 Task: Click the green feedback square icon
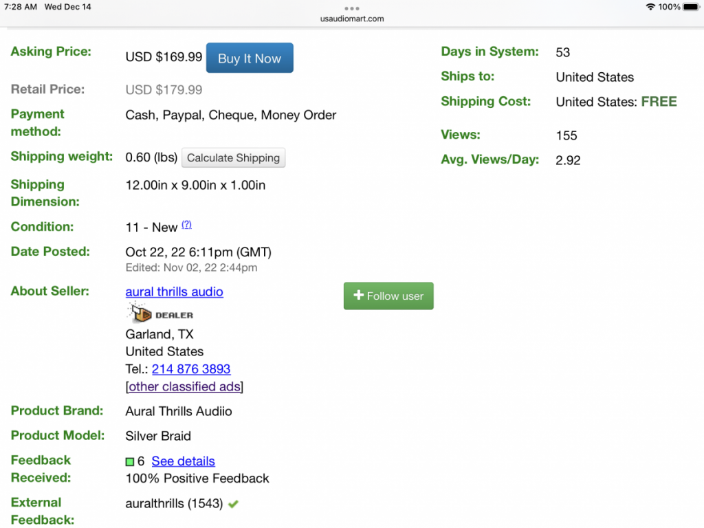[130, 461]
